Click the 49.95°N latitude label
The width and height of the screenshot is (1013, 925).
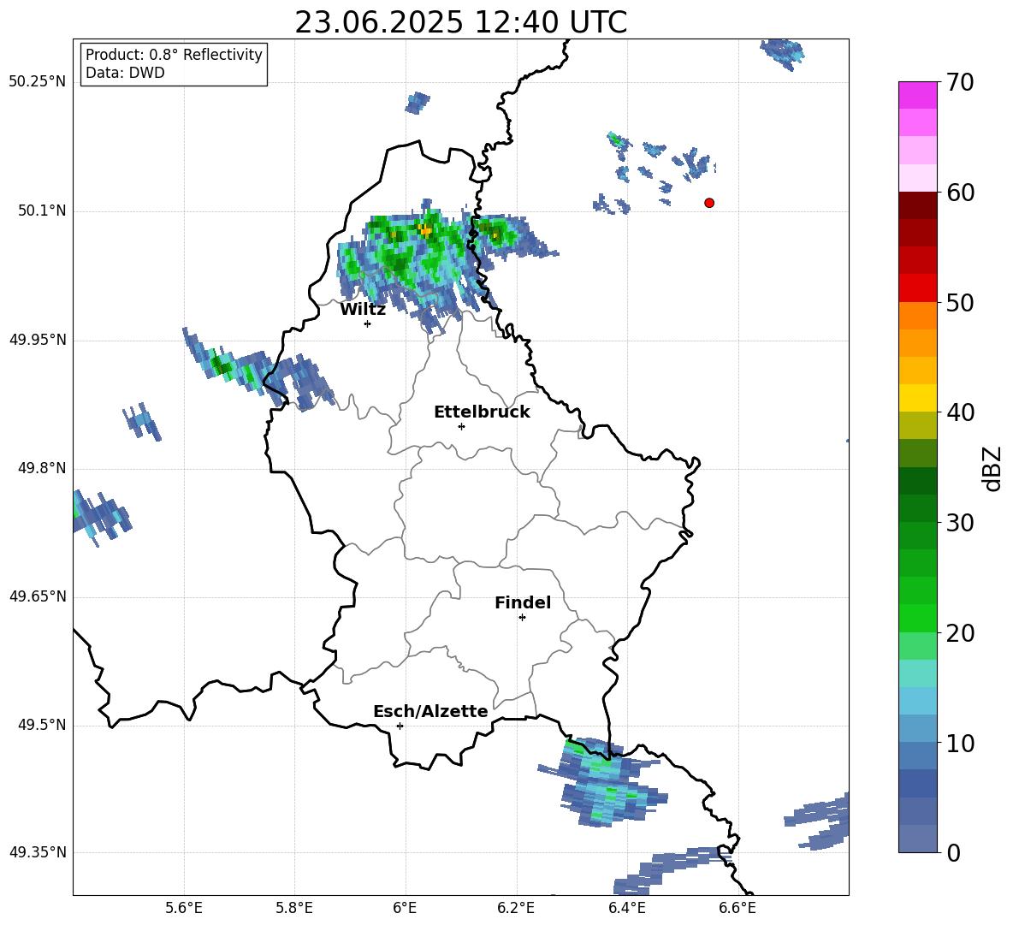click(38, 340)
